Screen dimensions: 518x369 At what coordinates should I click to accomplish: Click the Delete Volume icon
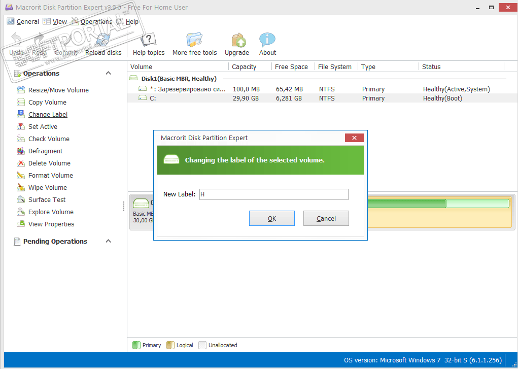pos(21,163)
